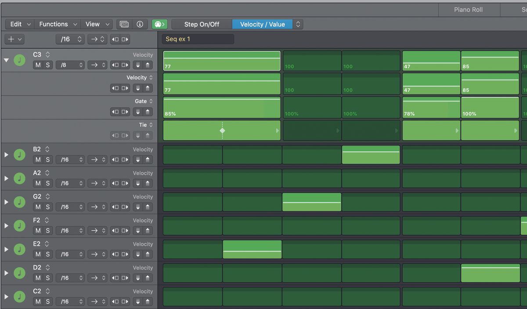Click the round note icon on the C3 row
This screenshot has height=309, width=527.
[19, 60]
